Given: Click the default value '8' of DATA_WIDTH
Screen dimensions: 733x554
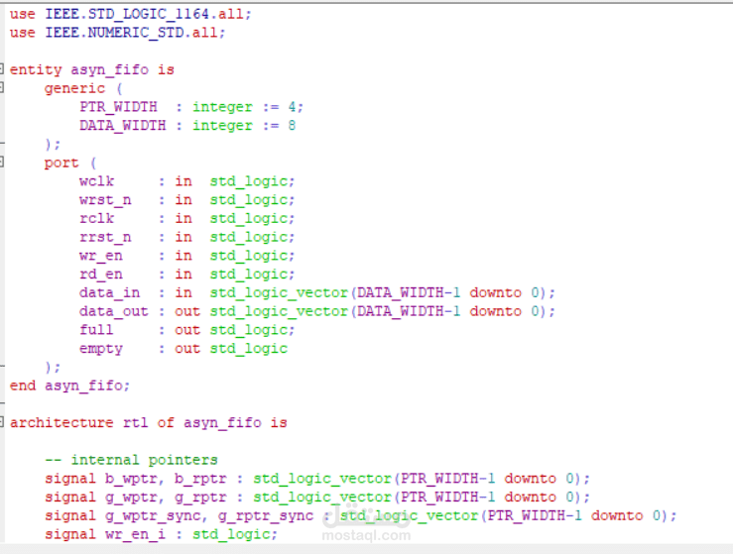Looking at the screenshot, I should click(292, 126).
